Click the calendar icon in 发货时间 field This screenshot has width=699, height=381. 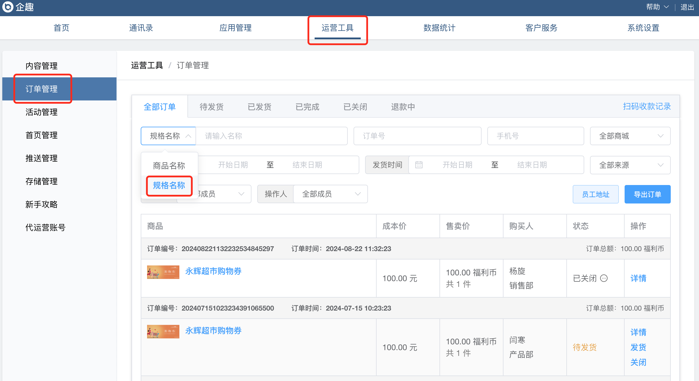tap(419, 165)
